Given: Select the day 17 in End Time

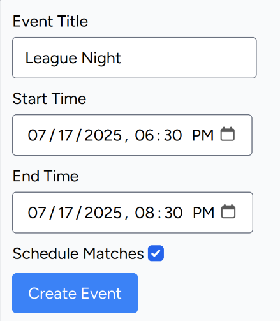Looking at the screenshot, I should click(x=66, y=213).
